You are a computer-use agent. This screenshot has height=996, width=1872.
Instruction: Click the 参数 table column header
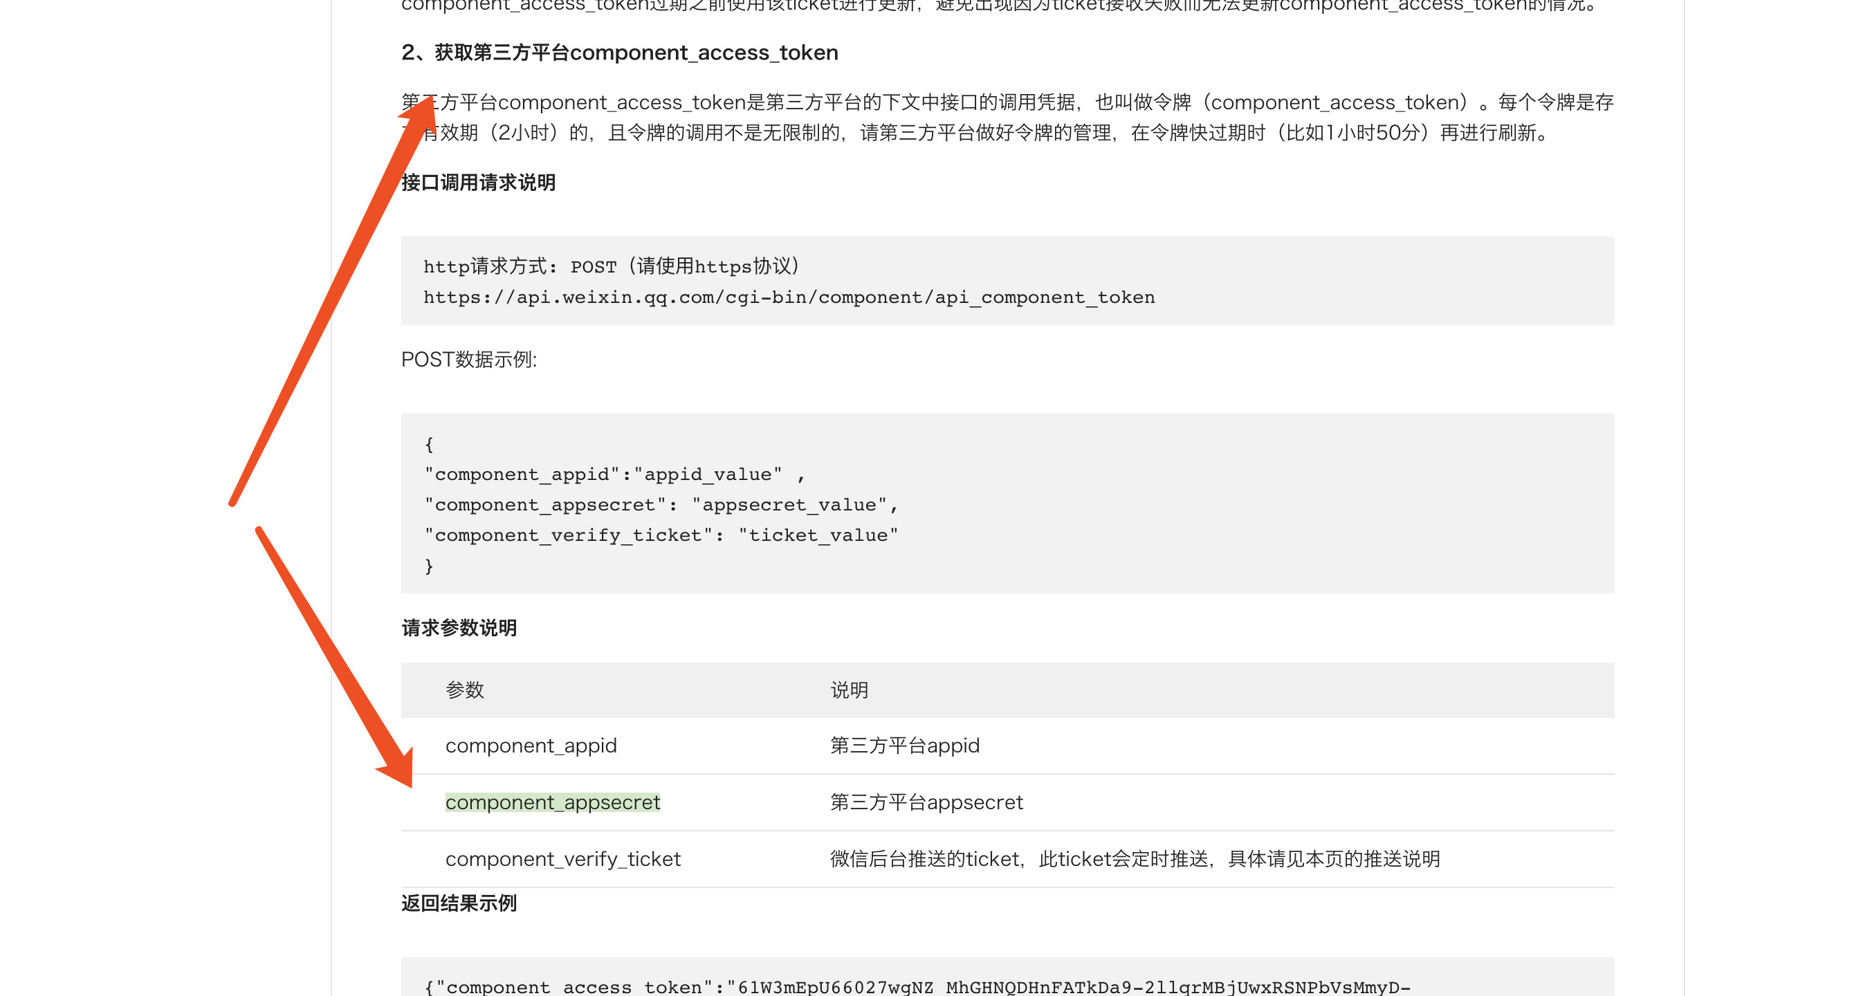(x=464, y=690)
